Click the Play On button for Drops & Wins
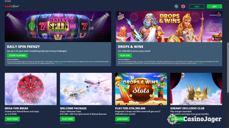Image resolution: width=229 pixels, height=128 pixels. 125,55
